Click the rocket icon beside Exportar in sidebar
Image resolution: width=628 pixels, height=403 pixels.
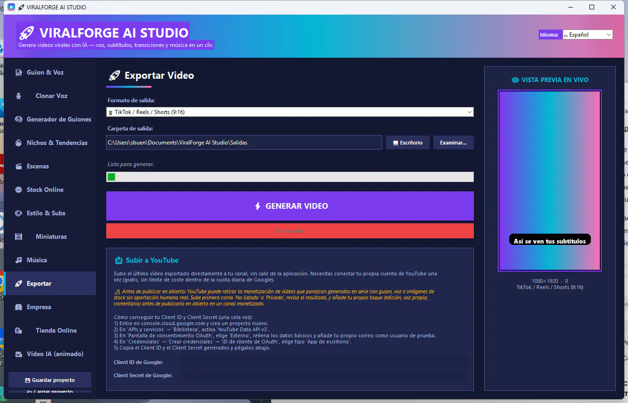pyautogui.click(x=19, y=283)
